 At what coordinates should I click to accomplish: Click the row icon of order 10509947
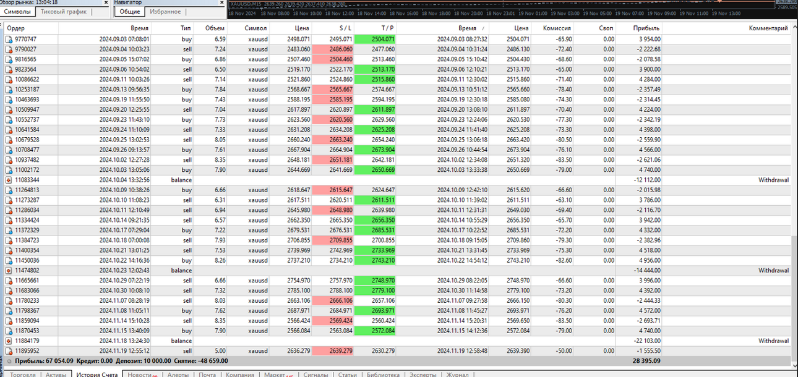[x=9, y=109]
